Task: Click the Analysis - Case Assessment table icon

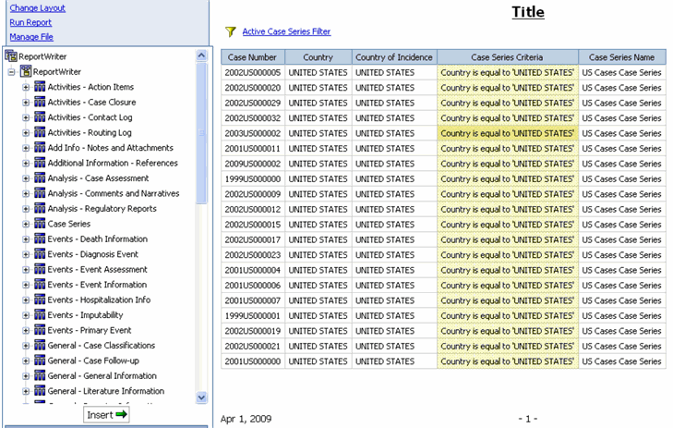Action: [40, 177]
